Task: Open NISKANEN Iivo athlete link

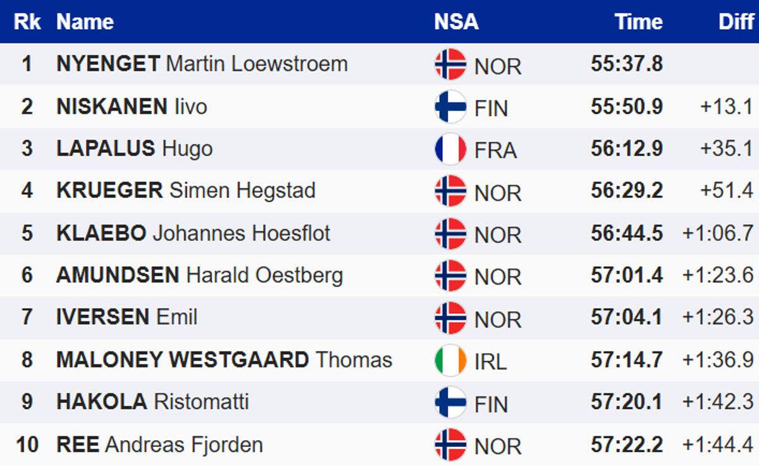Action: pos(132,106)
